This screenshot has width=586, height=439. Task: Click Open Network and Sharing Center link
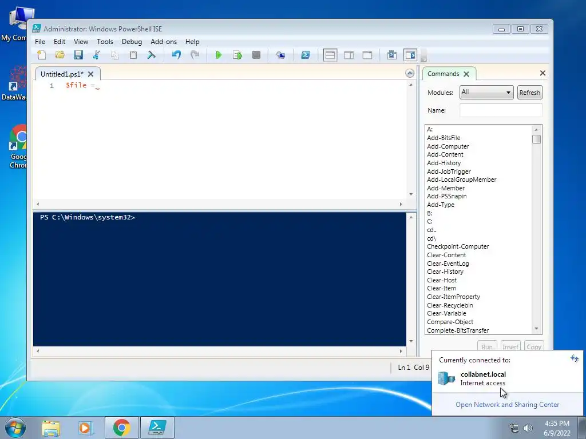(x=507, y=405)
